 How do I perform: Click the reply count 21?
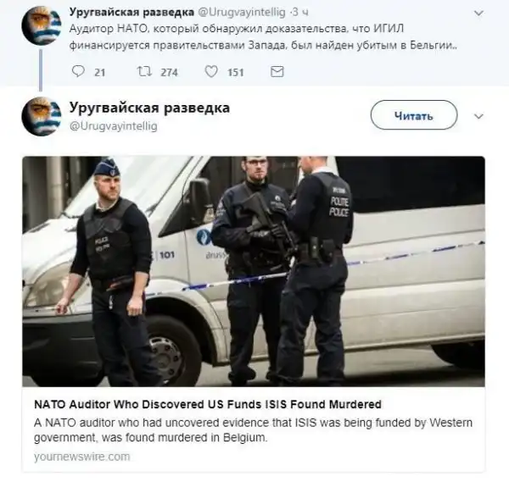(x=99, y=72)
